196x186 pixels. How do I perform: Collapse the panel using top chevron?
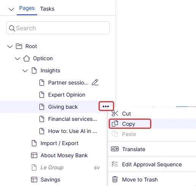11,9
